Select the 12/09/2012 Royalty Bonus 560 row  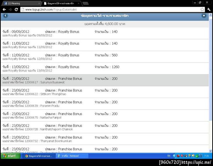pos(105,57)
